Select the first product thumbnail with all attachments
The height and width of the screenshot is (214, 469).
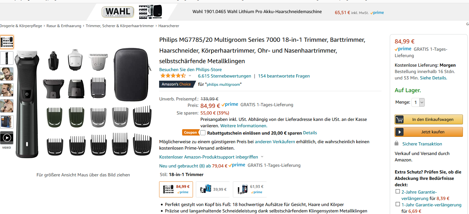pos(7,42)
